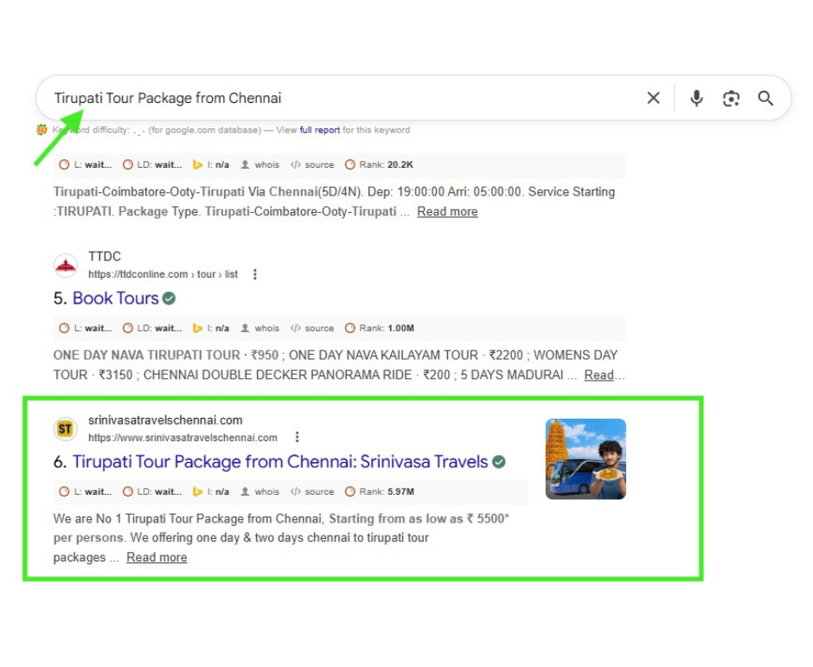
Task: Click the TTDC site name text
Action: pos(104,257)
